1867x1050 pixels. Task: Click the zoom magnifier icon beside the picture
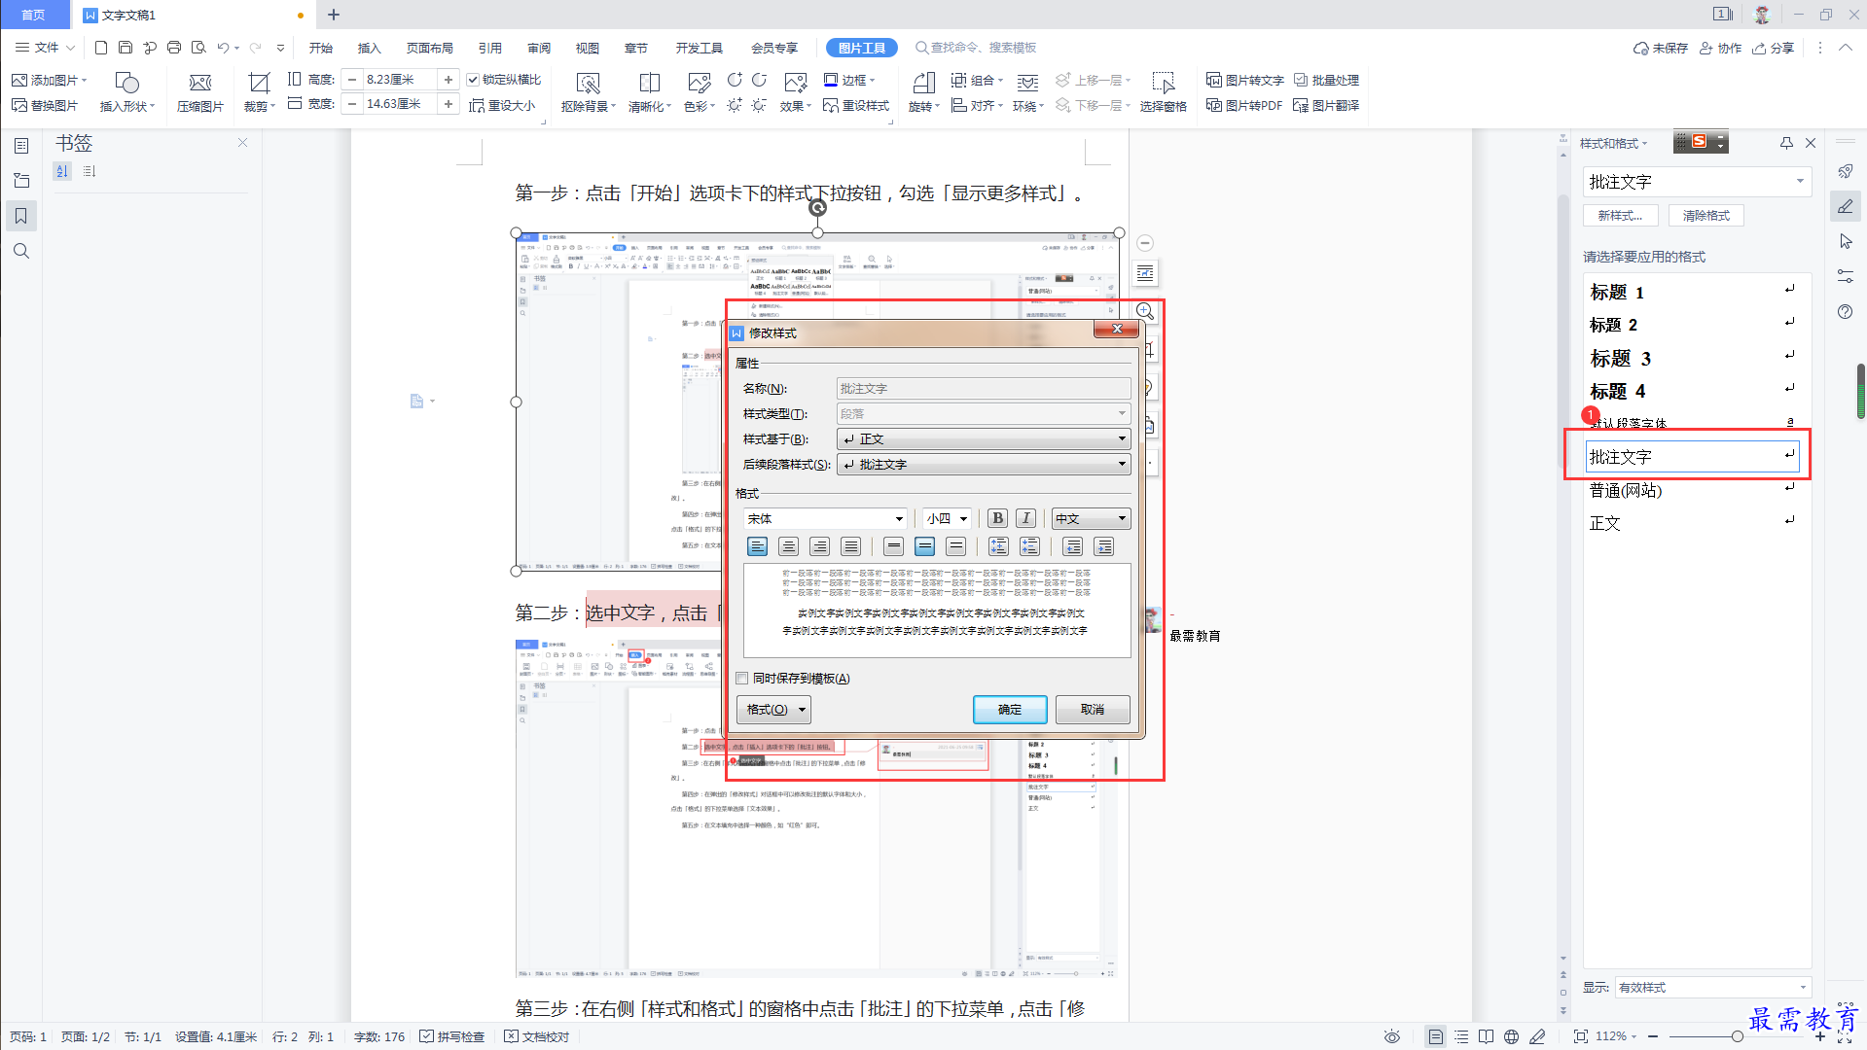tap(1145, 311)
